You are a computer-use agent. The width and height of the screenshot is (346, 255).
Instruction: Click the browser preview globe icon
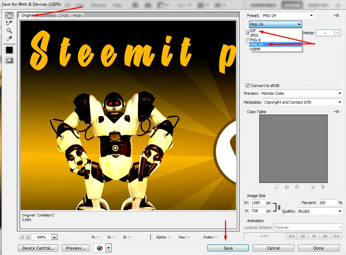pyautogui.click(x=99, y=248)
